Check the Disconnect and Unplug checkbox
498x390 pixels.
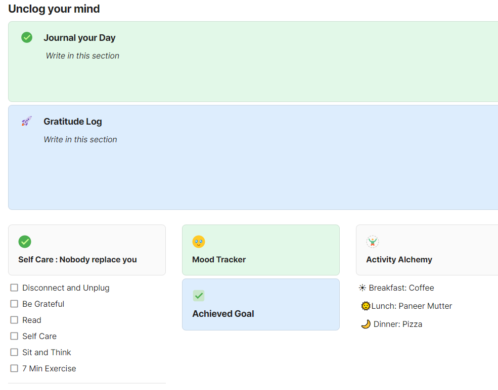point(14,288)
